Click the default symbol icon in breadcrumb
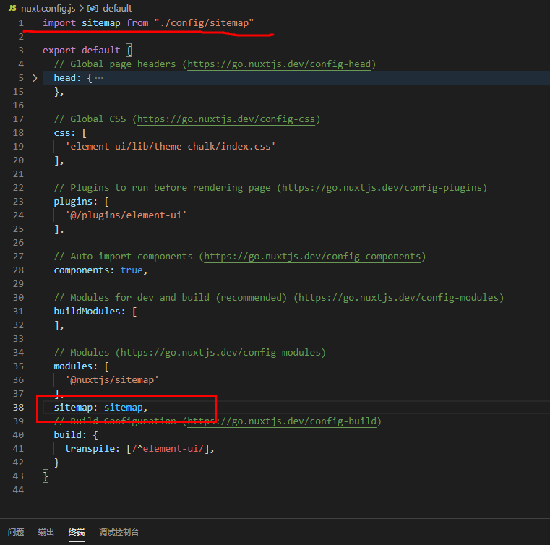 tap(93, 8)
